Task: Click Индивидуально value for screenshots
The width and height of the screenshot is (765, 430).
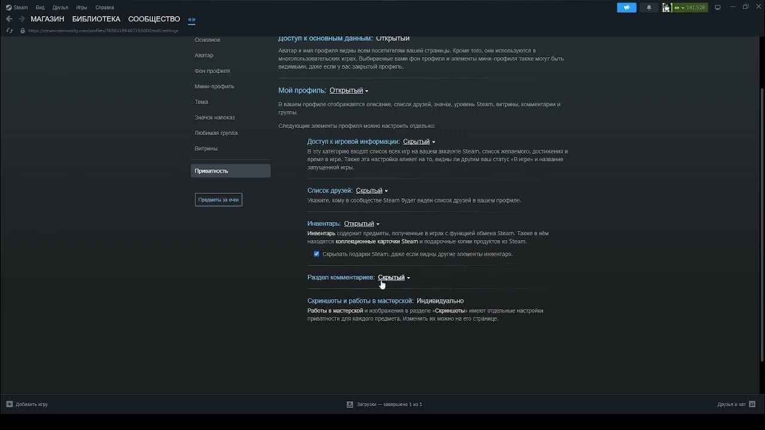Action: point(440,301)
